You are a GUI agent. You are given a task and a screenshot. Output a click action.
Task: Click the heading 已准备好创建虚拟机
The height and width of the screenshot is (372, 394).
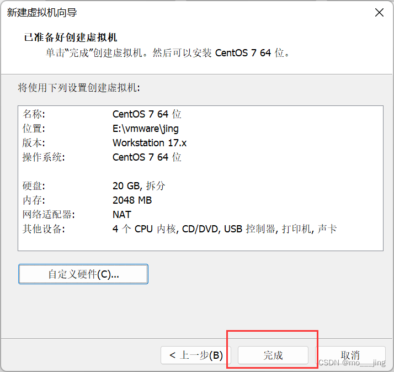click(x=71, y=37)
